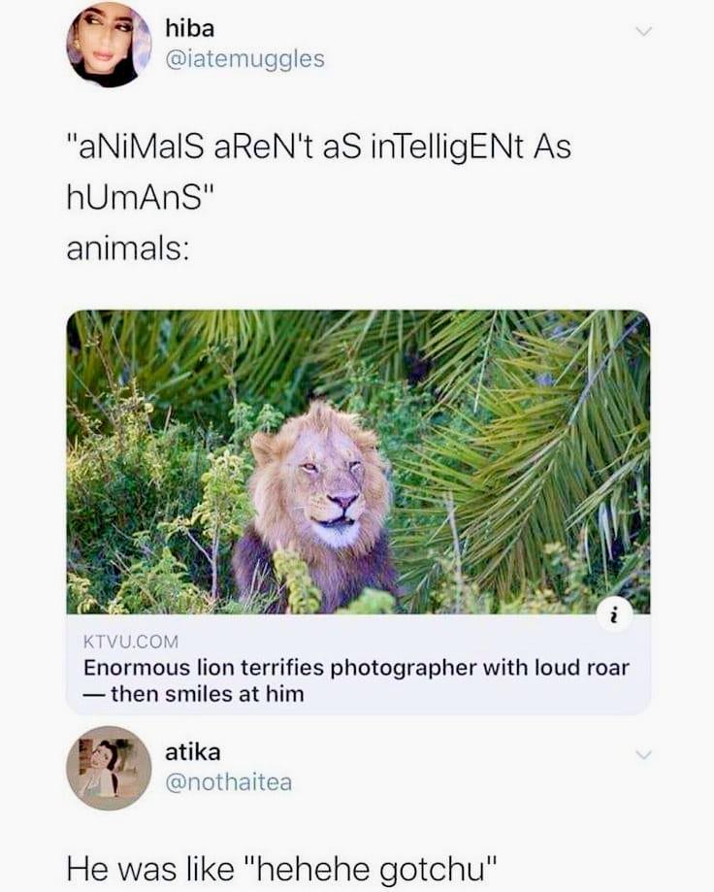Open hiba's profile picture
The height and width of the screenshot is (892, 714).
[109, 46]
